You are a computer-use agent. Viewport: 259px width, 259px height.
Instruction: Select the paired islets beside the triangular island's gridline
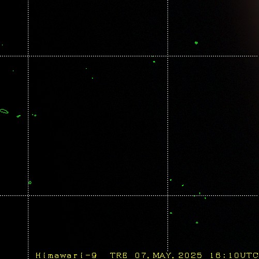tap(34, 115)
